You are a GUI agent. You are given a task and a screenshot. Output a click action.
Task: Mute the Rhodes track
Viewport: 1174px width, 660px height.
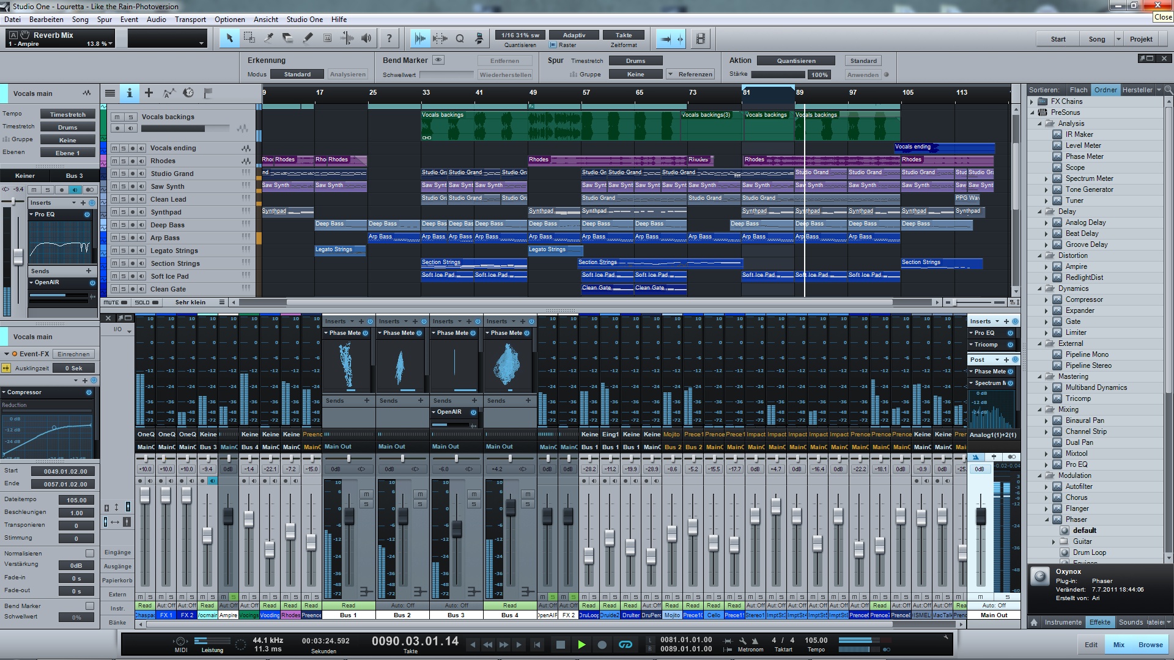(114, 161)
